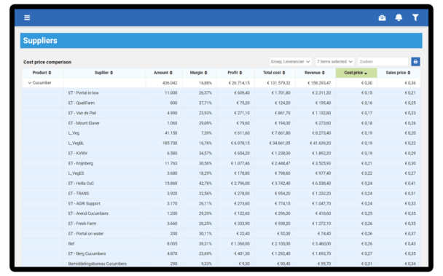The width and height of the screenshot is (443, 276).
Task: Sort table by Total cost column
Action: pyautogui.click(x=274, y=73)
